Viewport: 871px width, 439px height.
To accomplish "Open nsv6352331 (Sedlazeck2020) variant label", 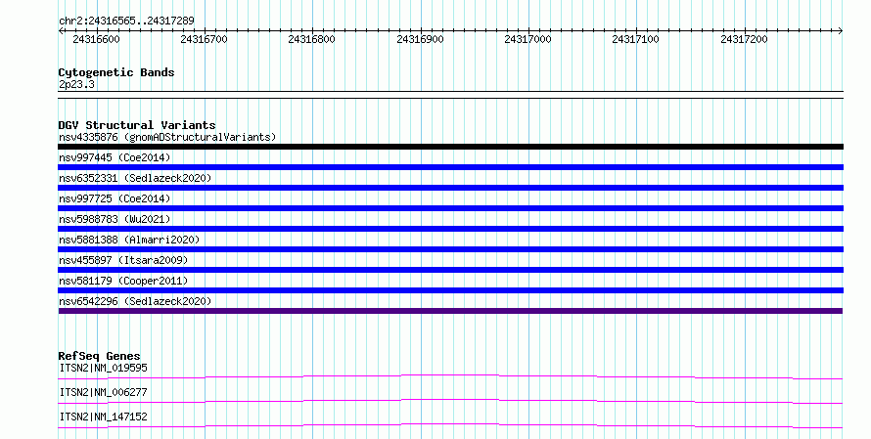I will coord(135,178).
